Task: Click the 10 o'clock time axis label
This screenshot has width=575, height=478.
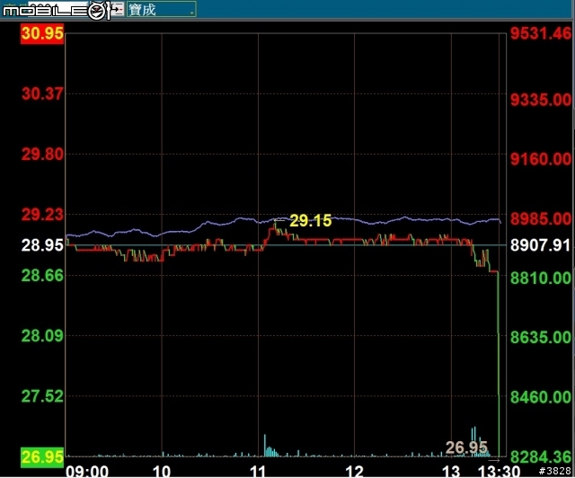Action: tap(162, 471)
